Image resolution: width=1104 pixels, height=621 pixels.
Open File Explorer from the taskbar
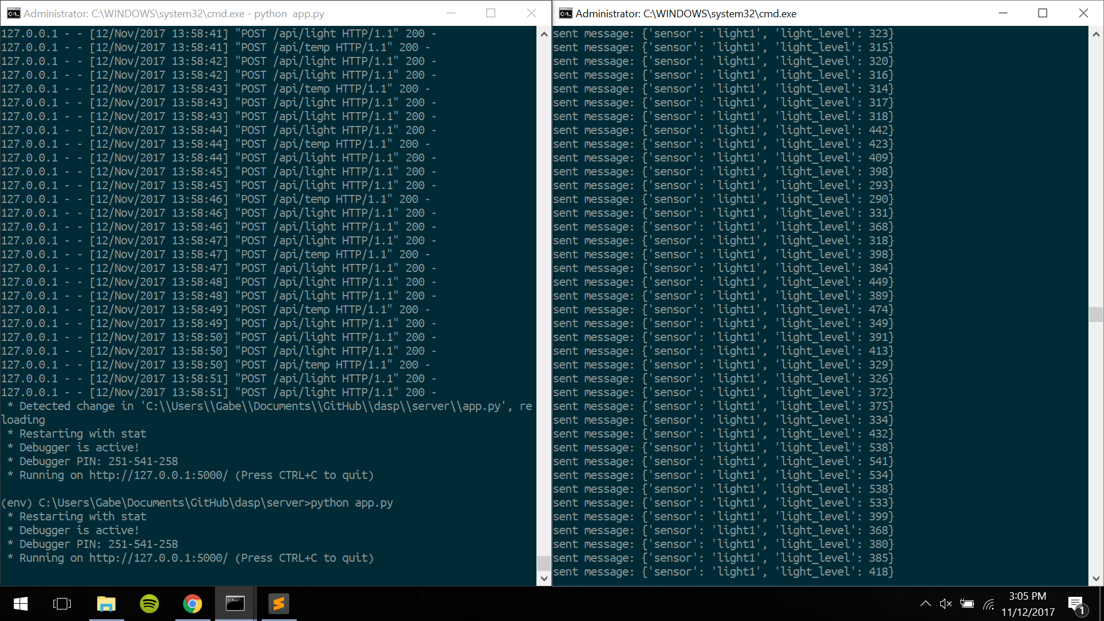(106, 604)
